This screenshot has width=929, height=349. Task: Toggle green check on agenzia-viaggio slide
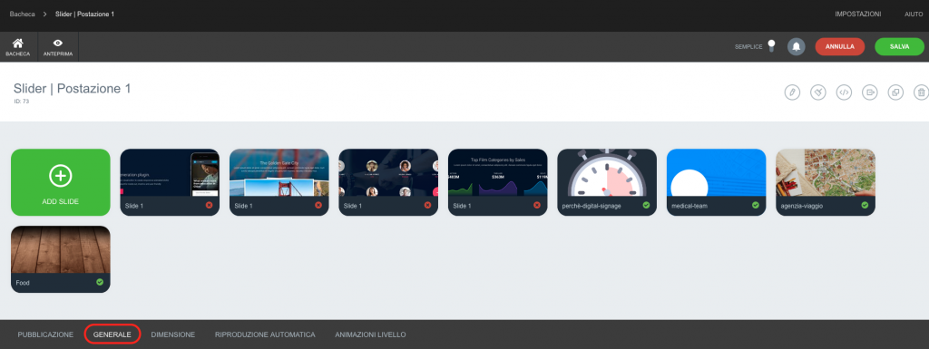coord(865,205)
